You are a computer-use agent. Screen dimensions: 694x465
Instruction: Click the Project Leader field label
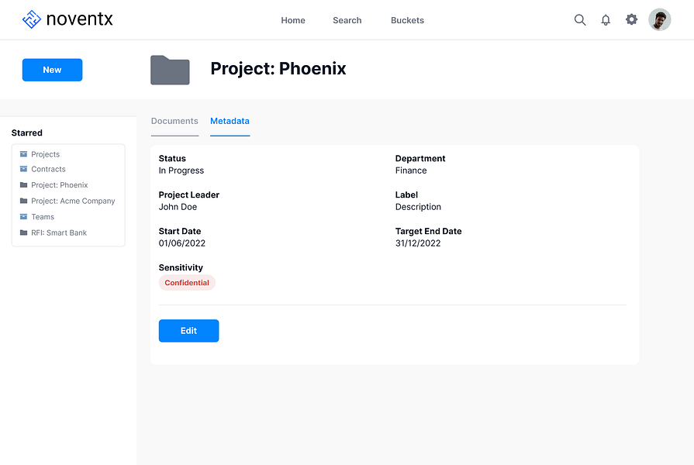point(189,195)
